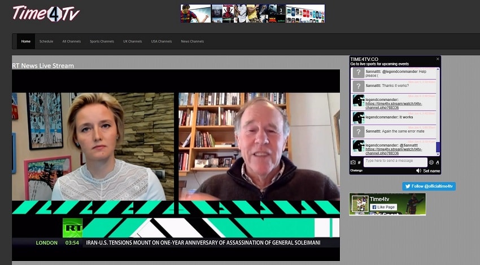
Task: Click the chat scrollbar down arrow
Action: coord(438,154)
